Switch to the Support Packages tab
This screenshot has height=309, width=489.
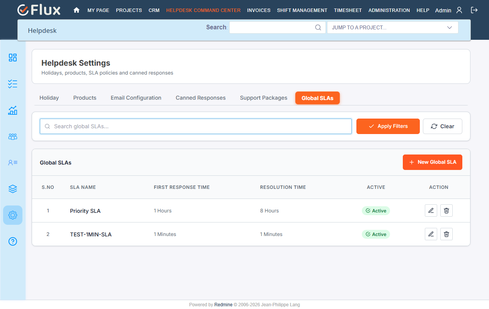(x=264, y=98)
